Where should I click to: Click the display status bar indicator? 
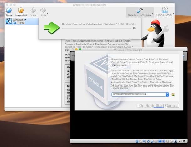(160, 141)
